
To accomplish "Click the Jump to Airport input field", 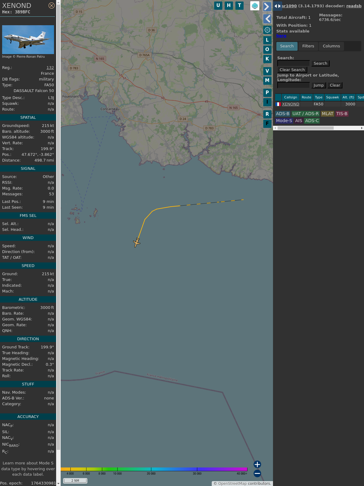I will coord(294,85).
